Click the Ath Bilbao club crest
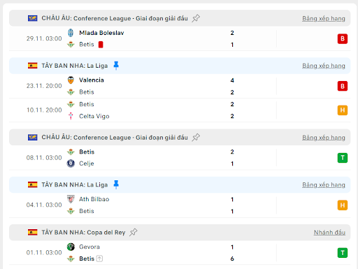358x269 pixels. (71, 199)
